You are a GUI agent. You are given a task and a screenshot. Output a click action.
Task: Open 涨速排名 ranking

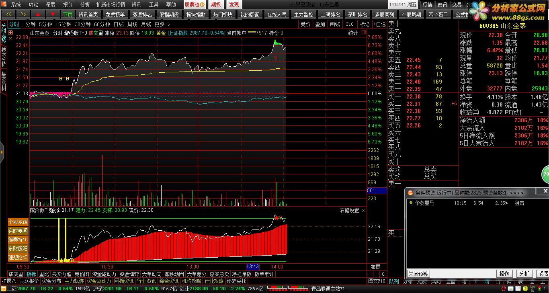(142, 14)
